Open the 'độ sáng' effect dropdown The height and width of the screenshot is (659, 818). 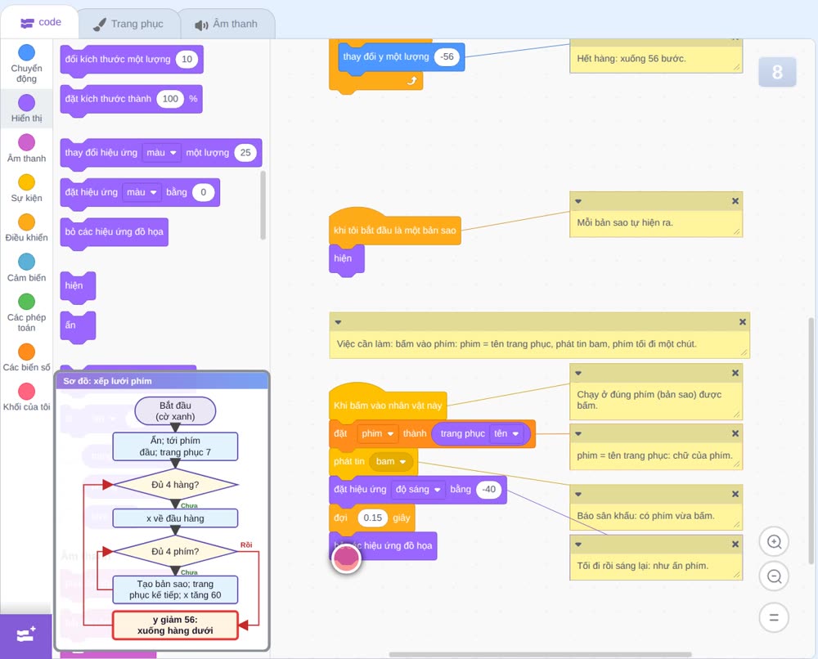pos(418,490)
